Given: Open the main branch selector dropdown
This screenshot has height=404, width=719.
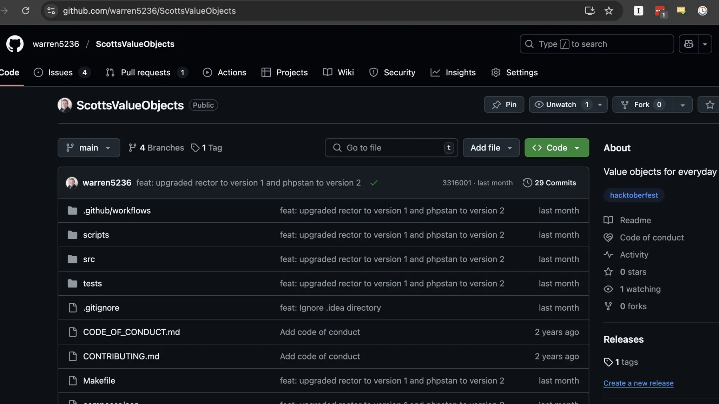Looking at the screenshot, I should (x=89, y=148).
